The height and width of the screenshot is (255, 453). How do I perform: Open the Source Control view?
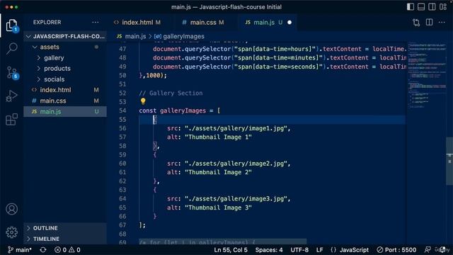(12, 72)
